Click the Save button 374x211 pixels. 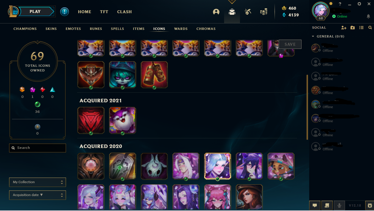point(290,44)
